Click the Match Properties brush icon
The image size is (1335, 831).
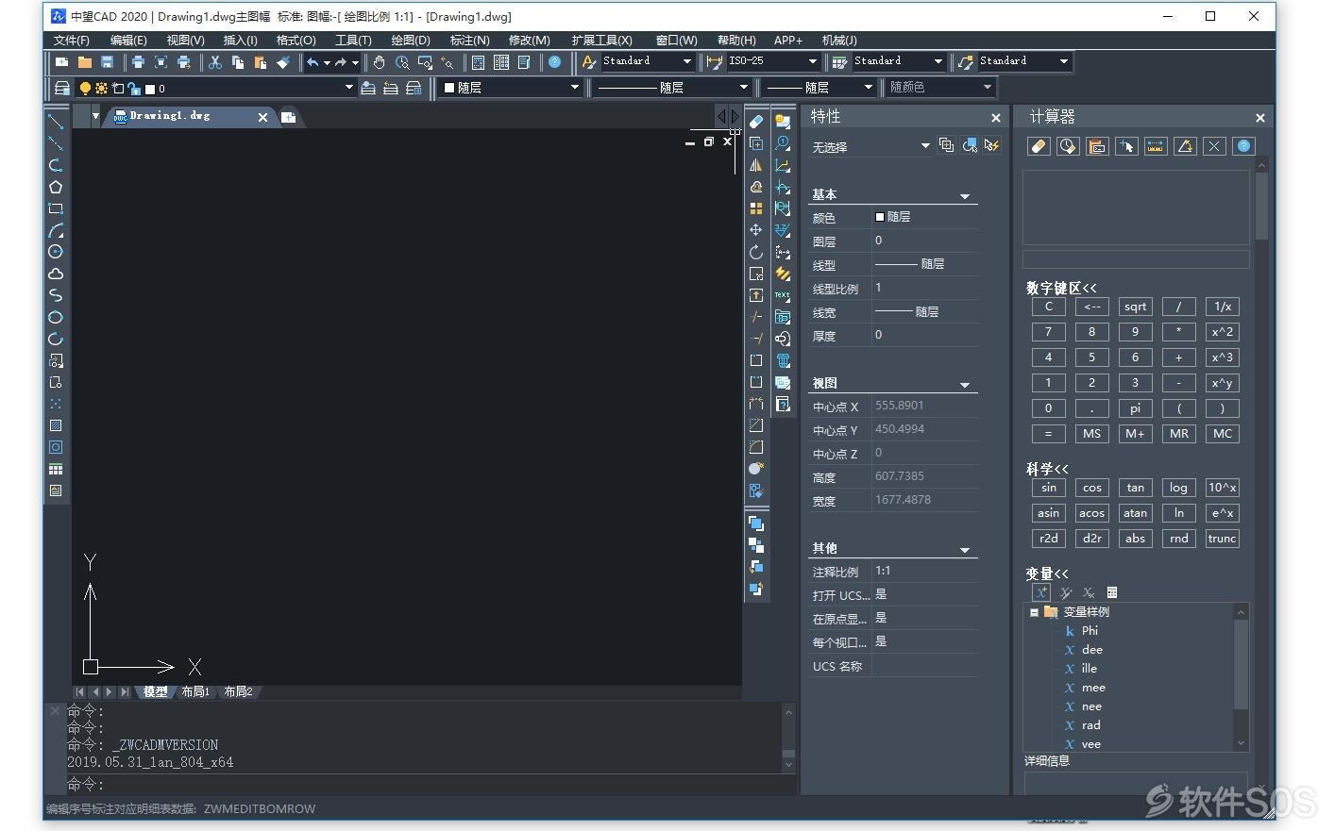(x=283, y=62)
